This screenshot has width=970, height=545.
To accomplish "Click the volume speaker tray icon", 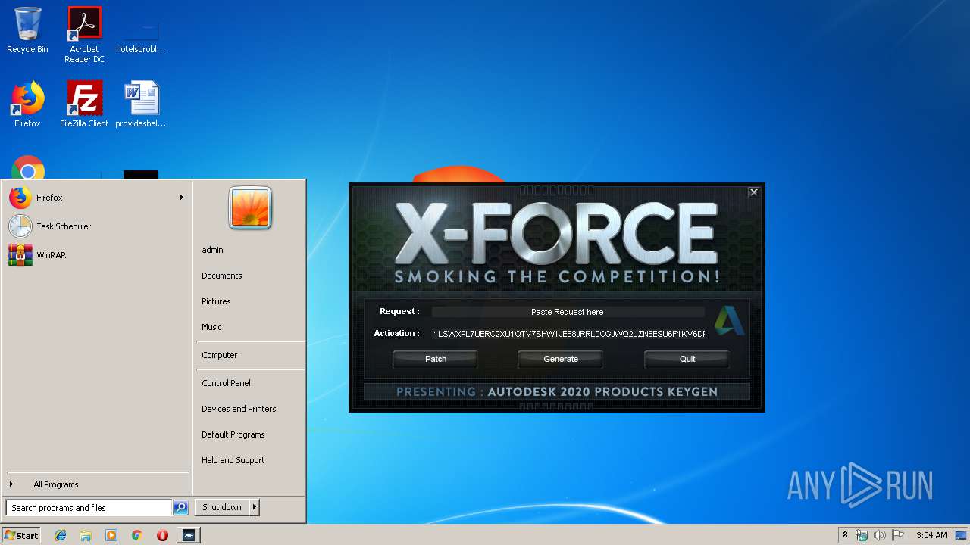I will pyautogui.click(x=880, y=535).
